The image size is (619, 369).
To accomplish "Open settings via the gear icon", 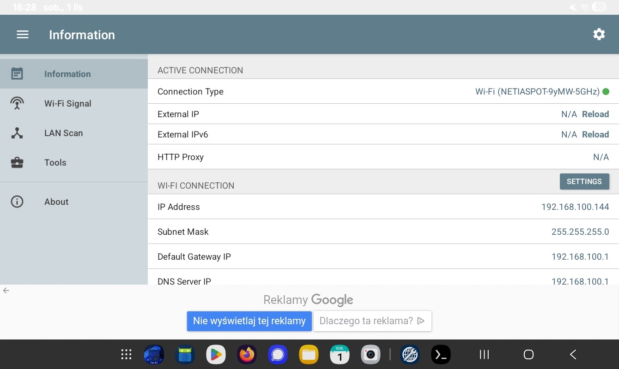I will point(599,34).
